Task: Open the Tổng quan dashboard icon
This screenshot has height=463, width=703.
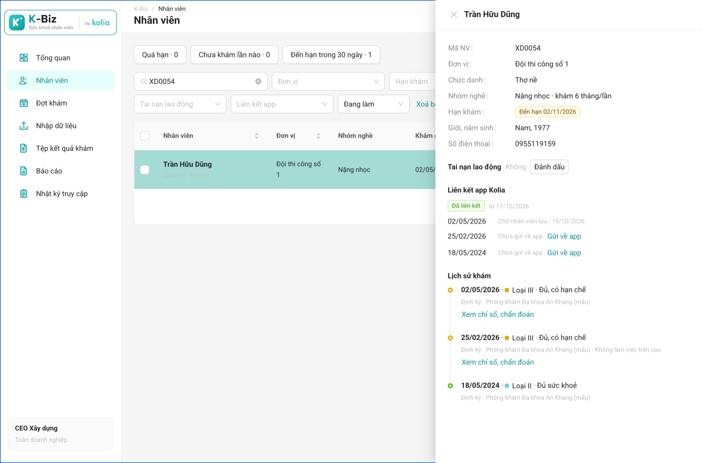Action: (24, 58)
